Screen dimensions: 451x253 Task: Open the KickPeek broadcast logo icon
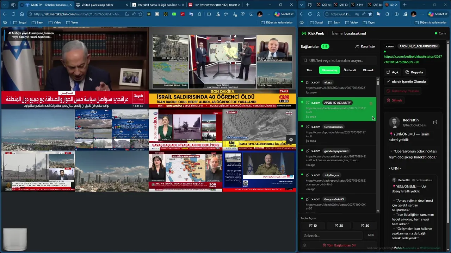click(x=304, y=33)
